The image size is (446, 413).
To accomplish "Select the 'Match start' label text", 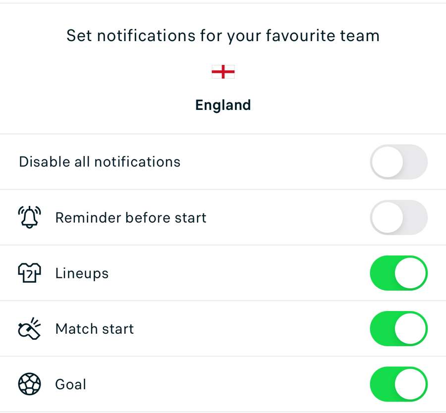I will 95,329.
